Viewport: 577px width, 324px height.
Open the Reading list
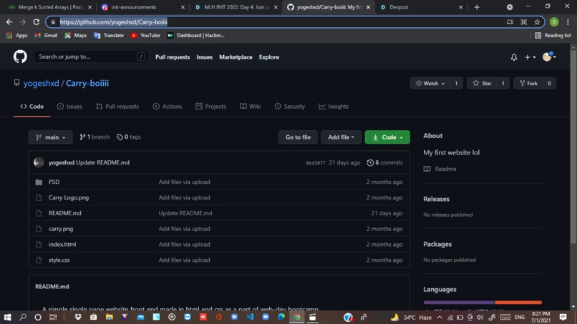553,35
